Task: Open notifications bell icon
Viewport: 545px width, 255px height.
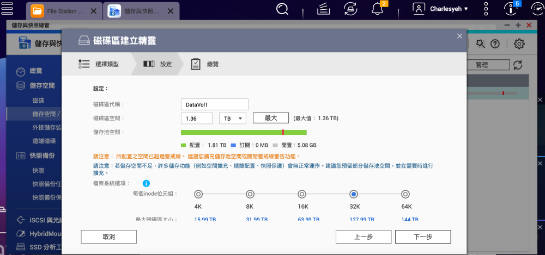Action: coord(377,9)
